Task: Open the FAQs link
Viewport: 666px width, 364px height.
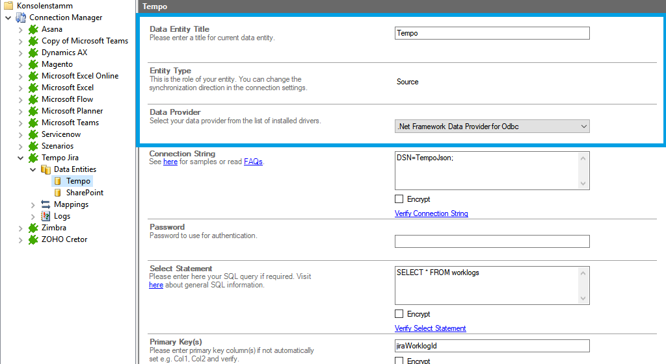Action: click(x=253, y=162)
